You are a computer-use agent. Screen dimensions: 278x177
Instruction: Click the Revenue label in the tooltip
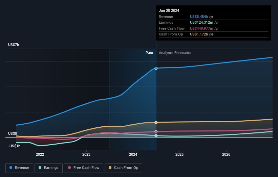(x=166, y=17)
